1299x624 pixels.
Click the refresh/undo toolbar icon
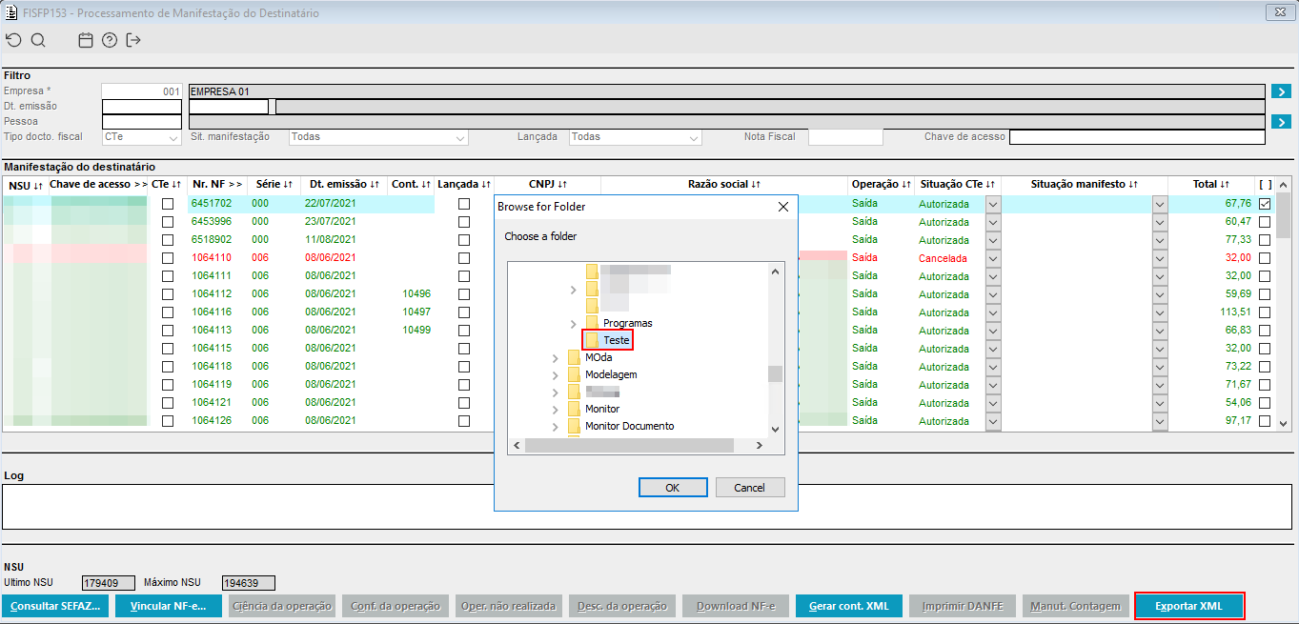click(12, 40)
